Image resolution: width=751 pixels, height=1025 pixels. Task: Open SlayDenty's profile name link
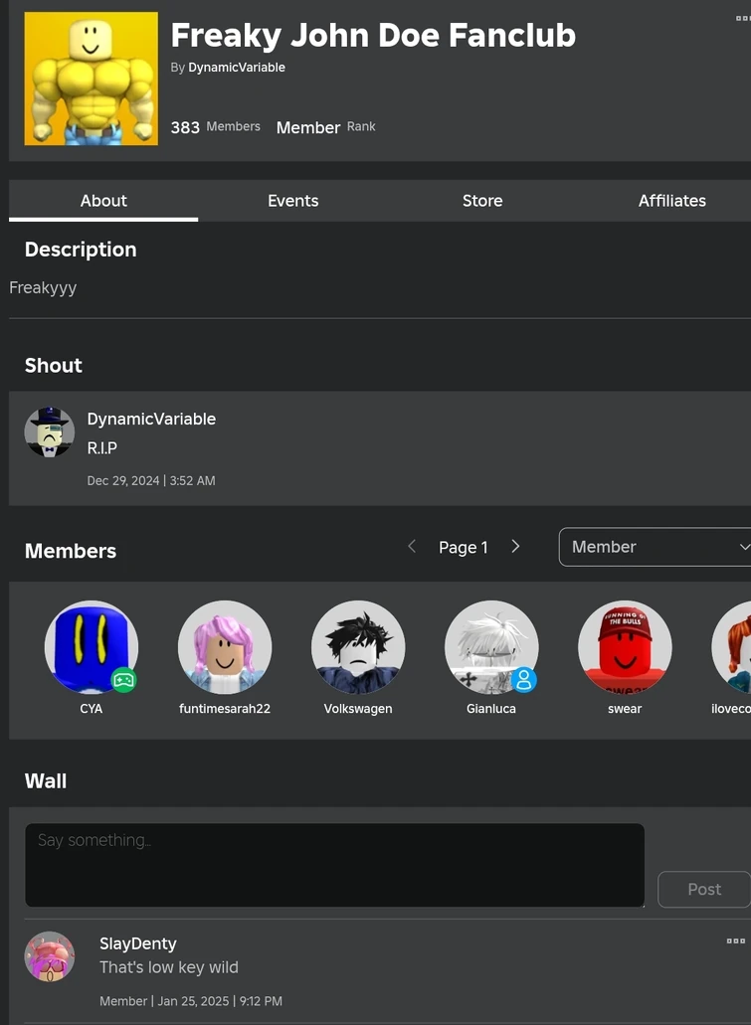pyautogui.click(x=138, y=943)
